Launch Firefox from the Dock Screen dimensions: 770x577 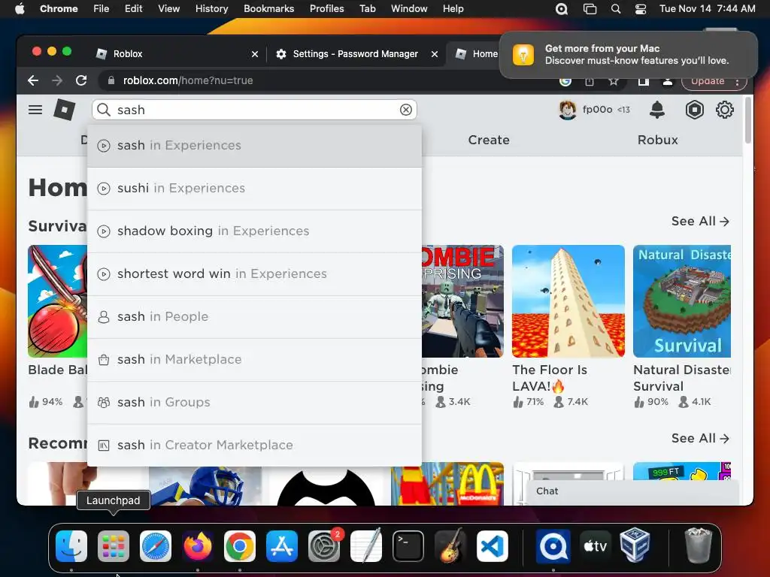(198, 546)
